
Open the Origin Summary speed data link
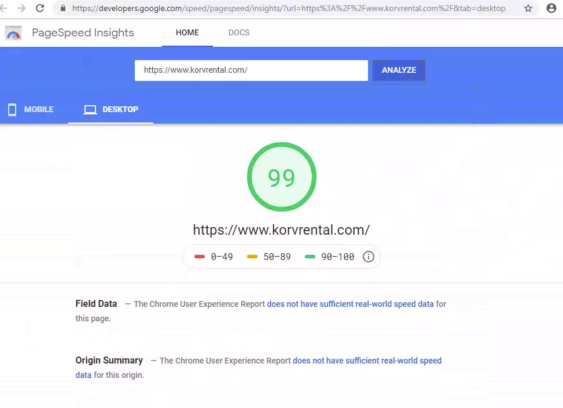367,360
